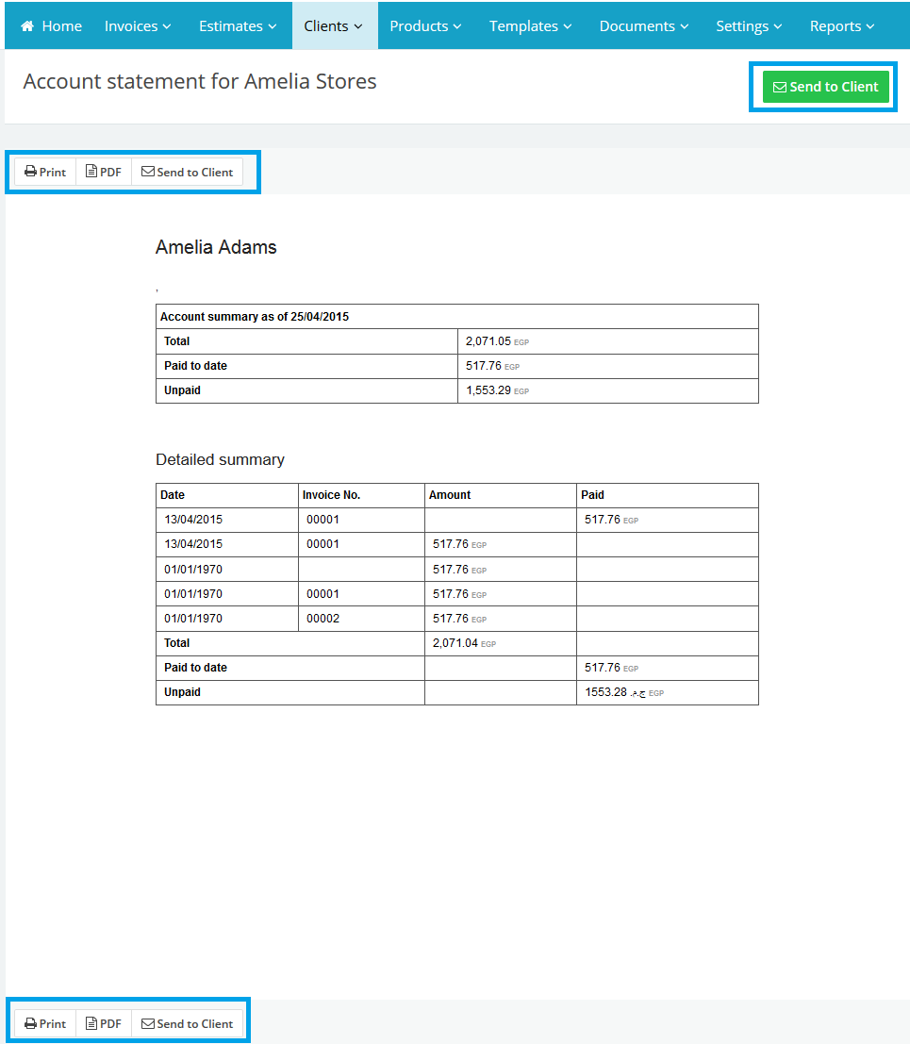Download PDF from bottom toolbar
The width and height of the screenshot is (910, 1044).
104,1023
